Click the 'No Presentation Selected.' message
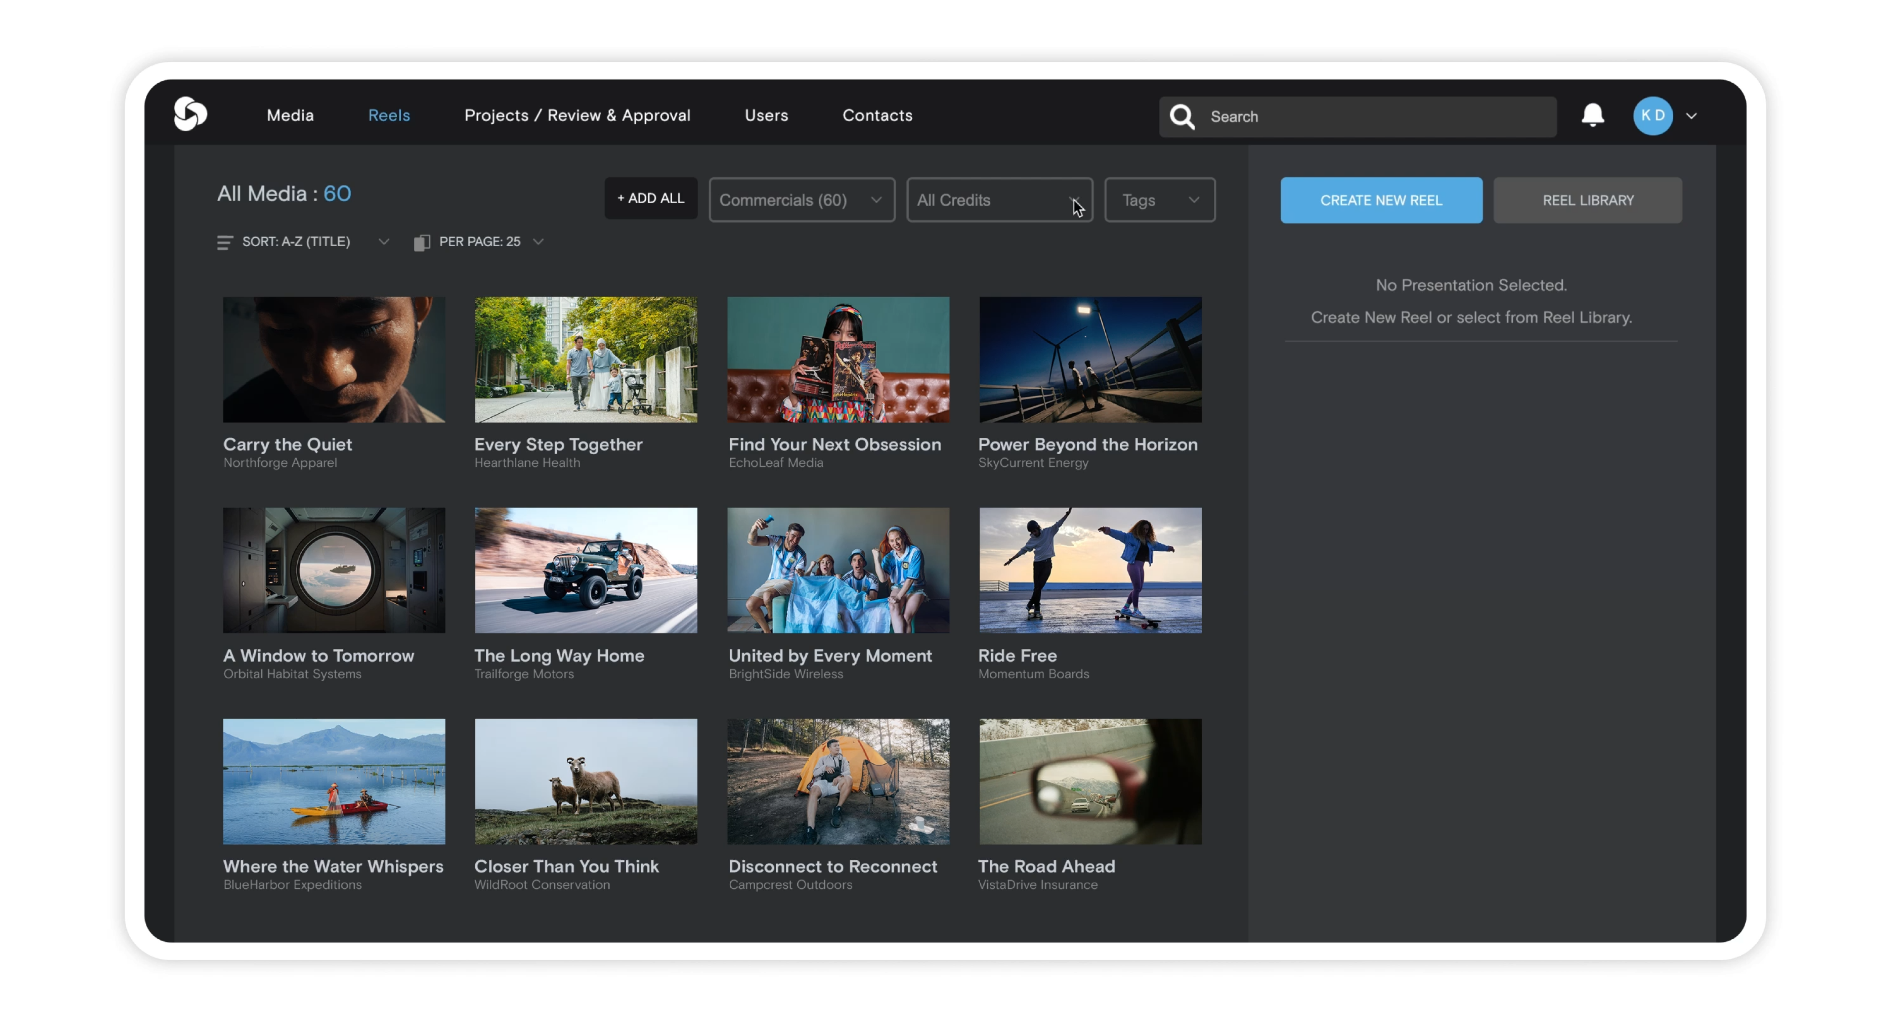 click(1471, 285)
